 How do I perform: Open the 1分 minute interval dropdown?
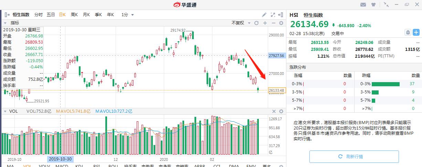point(128,15)
